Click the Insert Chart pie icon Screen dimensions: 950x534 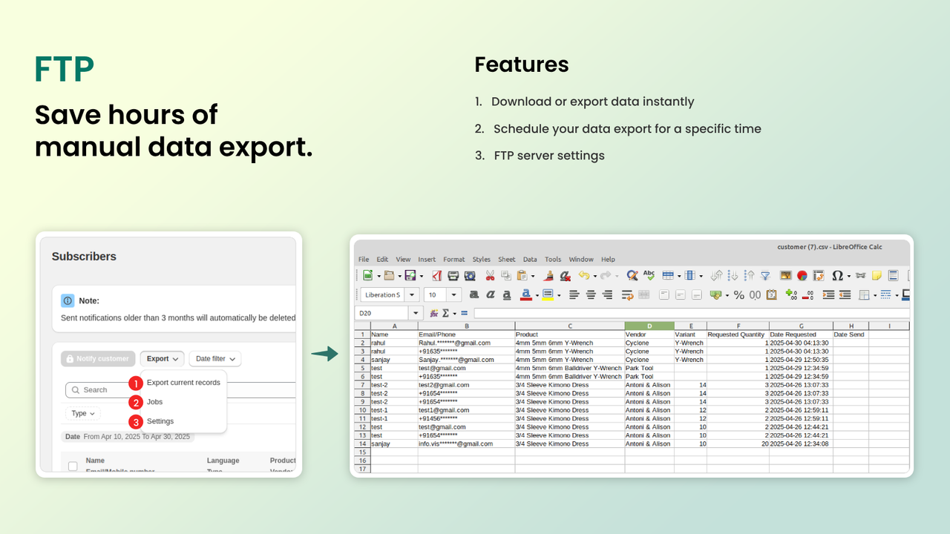pos(802,275)
